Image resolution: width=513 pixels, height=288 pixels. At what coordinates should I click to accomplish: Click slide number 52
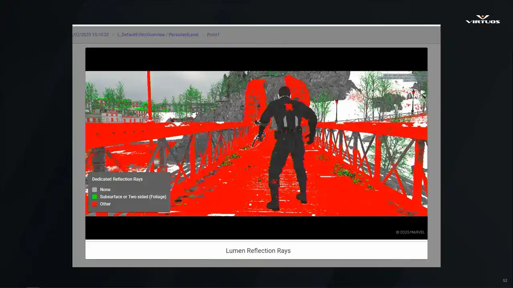(x=505, y=280)
